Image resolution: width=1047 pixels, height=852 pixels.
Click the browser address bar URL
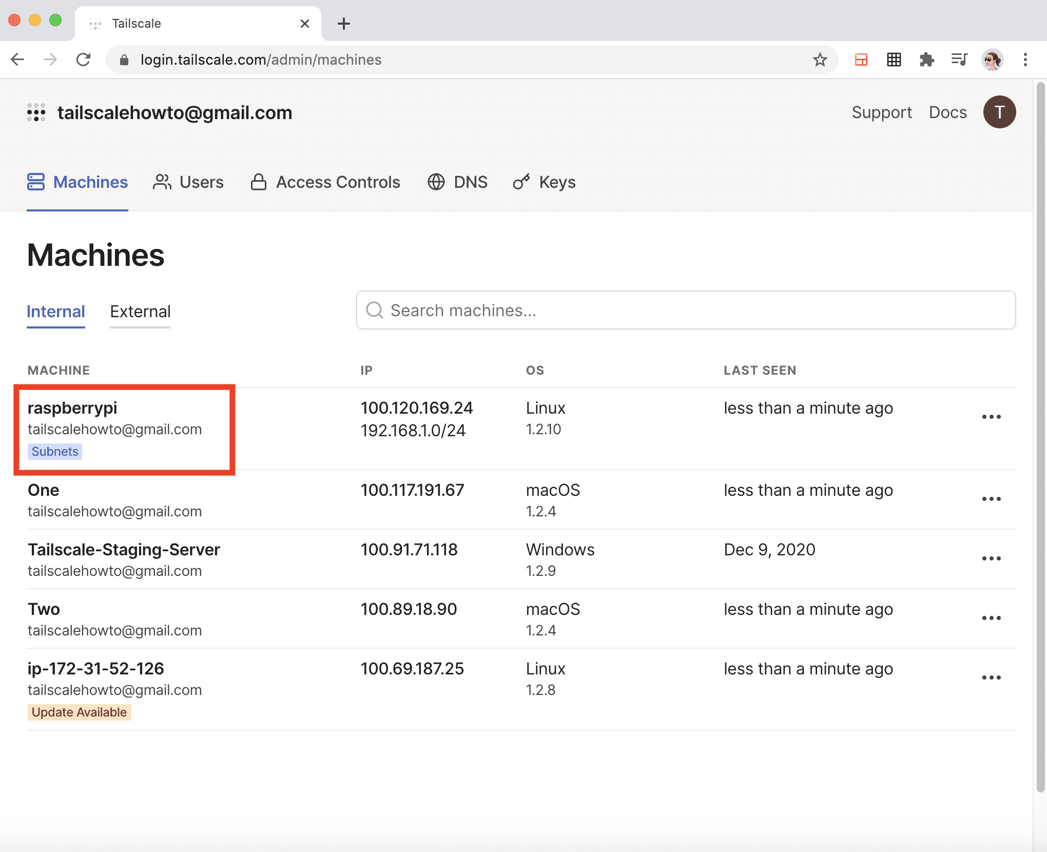coord(261,60)
